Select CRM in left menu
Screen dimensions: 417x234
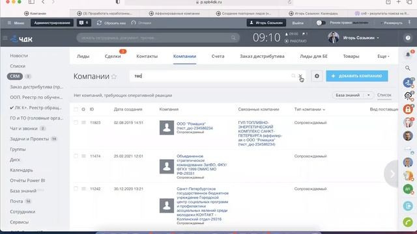click(x=14, y=77)
